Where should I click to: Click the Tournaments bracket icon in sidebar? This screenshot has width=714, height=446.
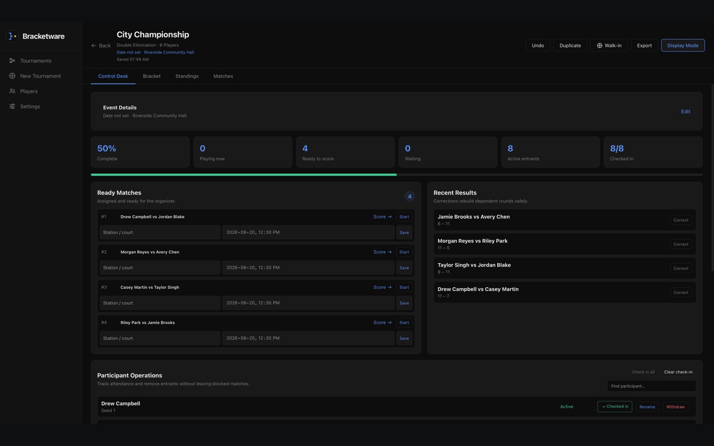(x=12, y=61)
